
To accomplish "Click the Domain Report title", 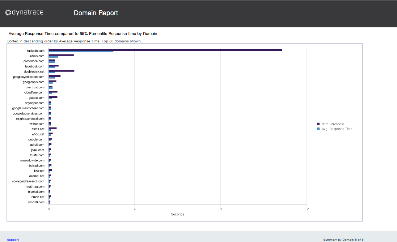I will 96,13.
